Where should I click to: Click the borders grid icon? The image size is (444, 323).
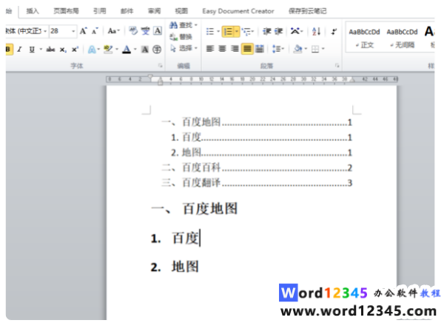(315, 50)
